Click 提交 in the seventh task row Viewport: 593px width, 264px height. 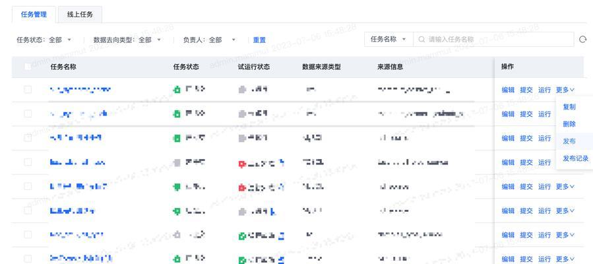tap(526, 235)
